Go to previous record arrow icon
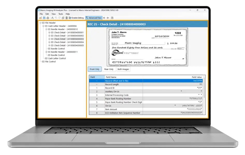The width and height of the screenshot is (245, 155). click(104, 18)
